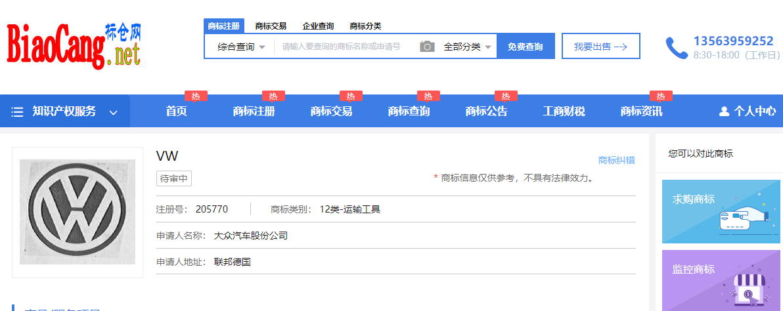Open the 求购商标 banner
This screenshot has height=311, width=783.
[x=722, y=211]
